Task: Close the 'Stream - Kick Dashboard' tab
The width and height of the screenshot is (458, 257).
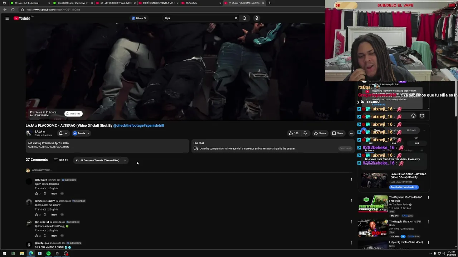Action: click(49, 3)
